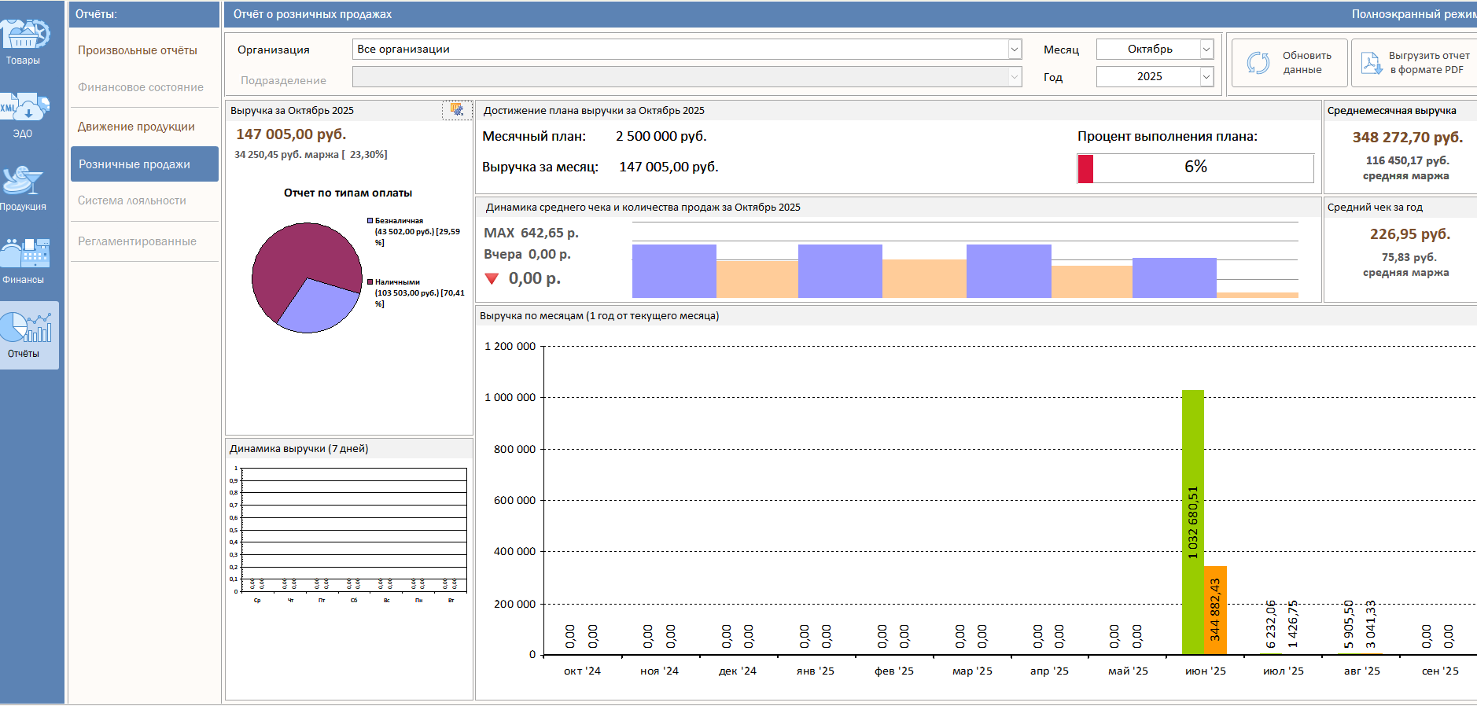Image resolution: width=1477 pixels, height=706 pixels.
Task: Click the plan completion progress bar
Action: pyautogui.click(x=1195, y=168)
